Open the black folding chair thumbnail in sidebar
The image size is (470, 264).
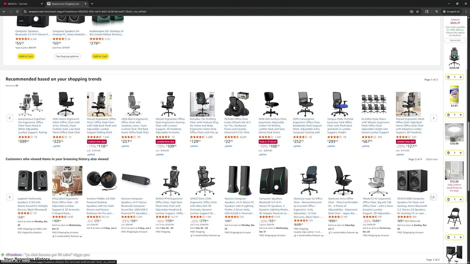pos(455,216)
